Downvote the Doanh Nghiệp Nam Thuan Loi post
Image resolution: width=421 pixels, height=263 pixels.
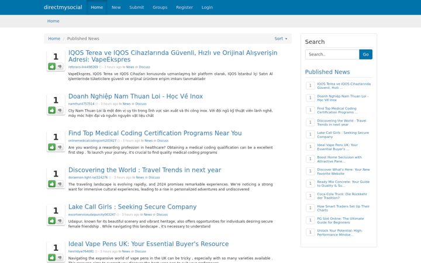tap(60, 110)
